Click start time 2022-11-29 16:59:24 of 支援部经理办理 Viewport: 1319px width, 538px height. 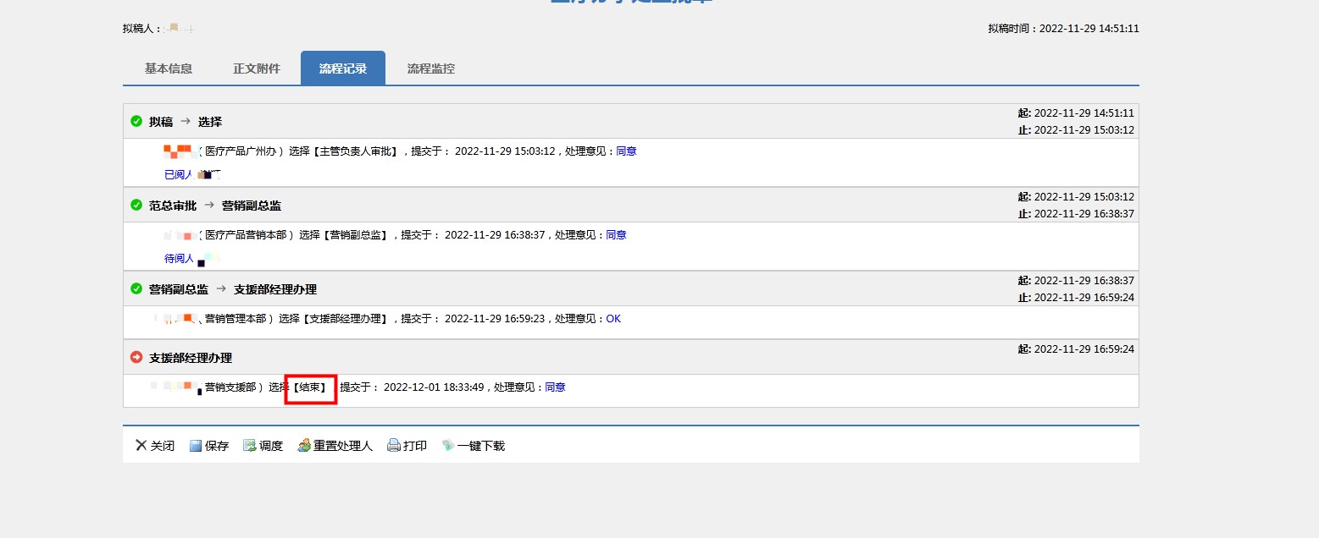point(1083,349)
